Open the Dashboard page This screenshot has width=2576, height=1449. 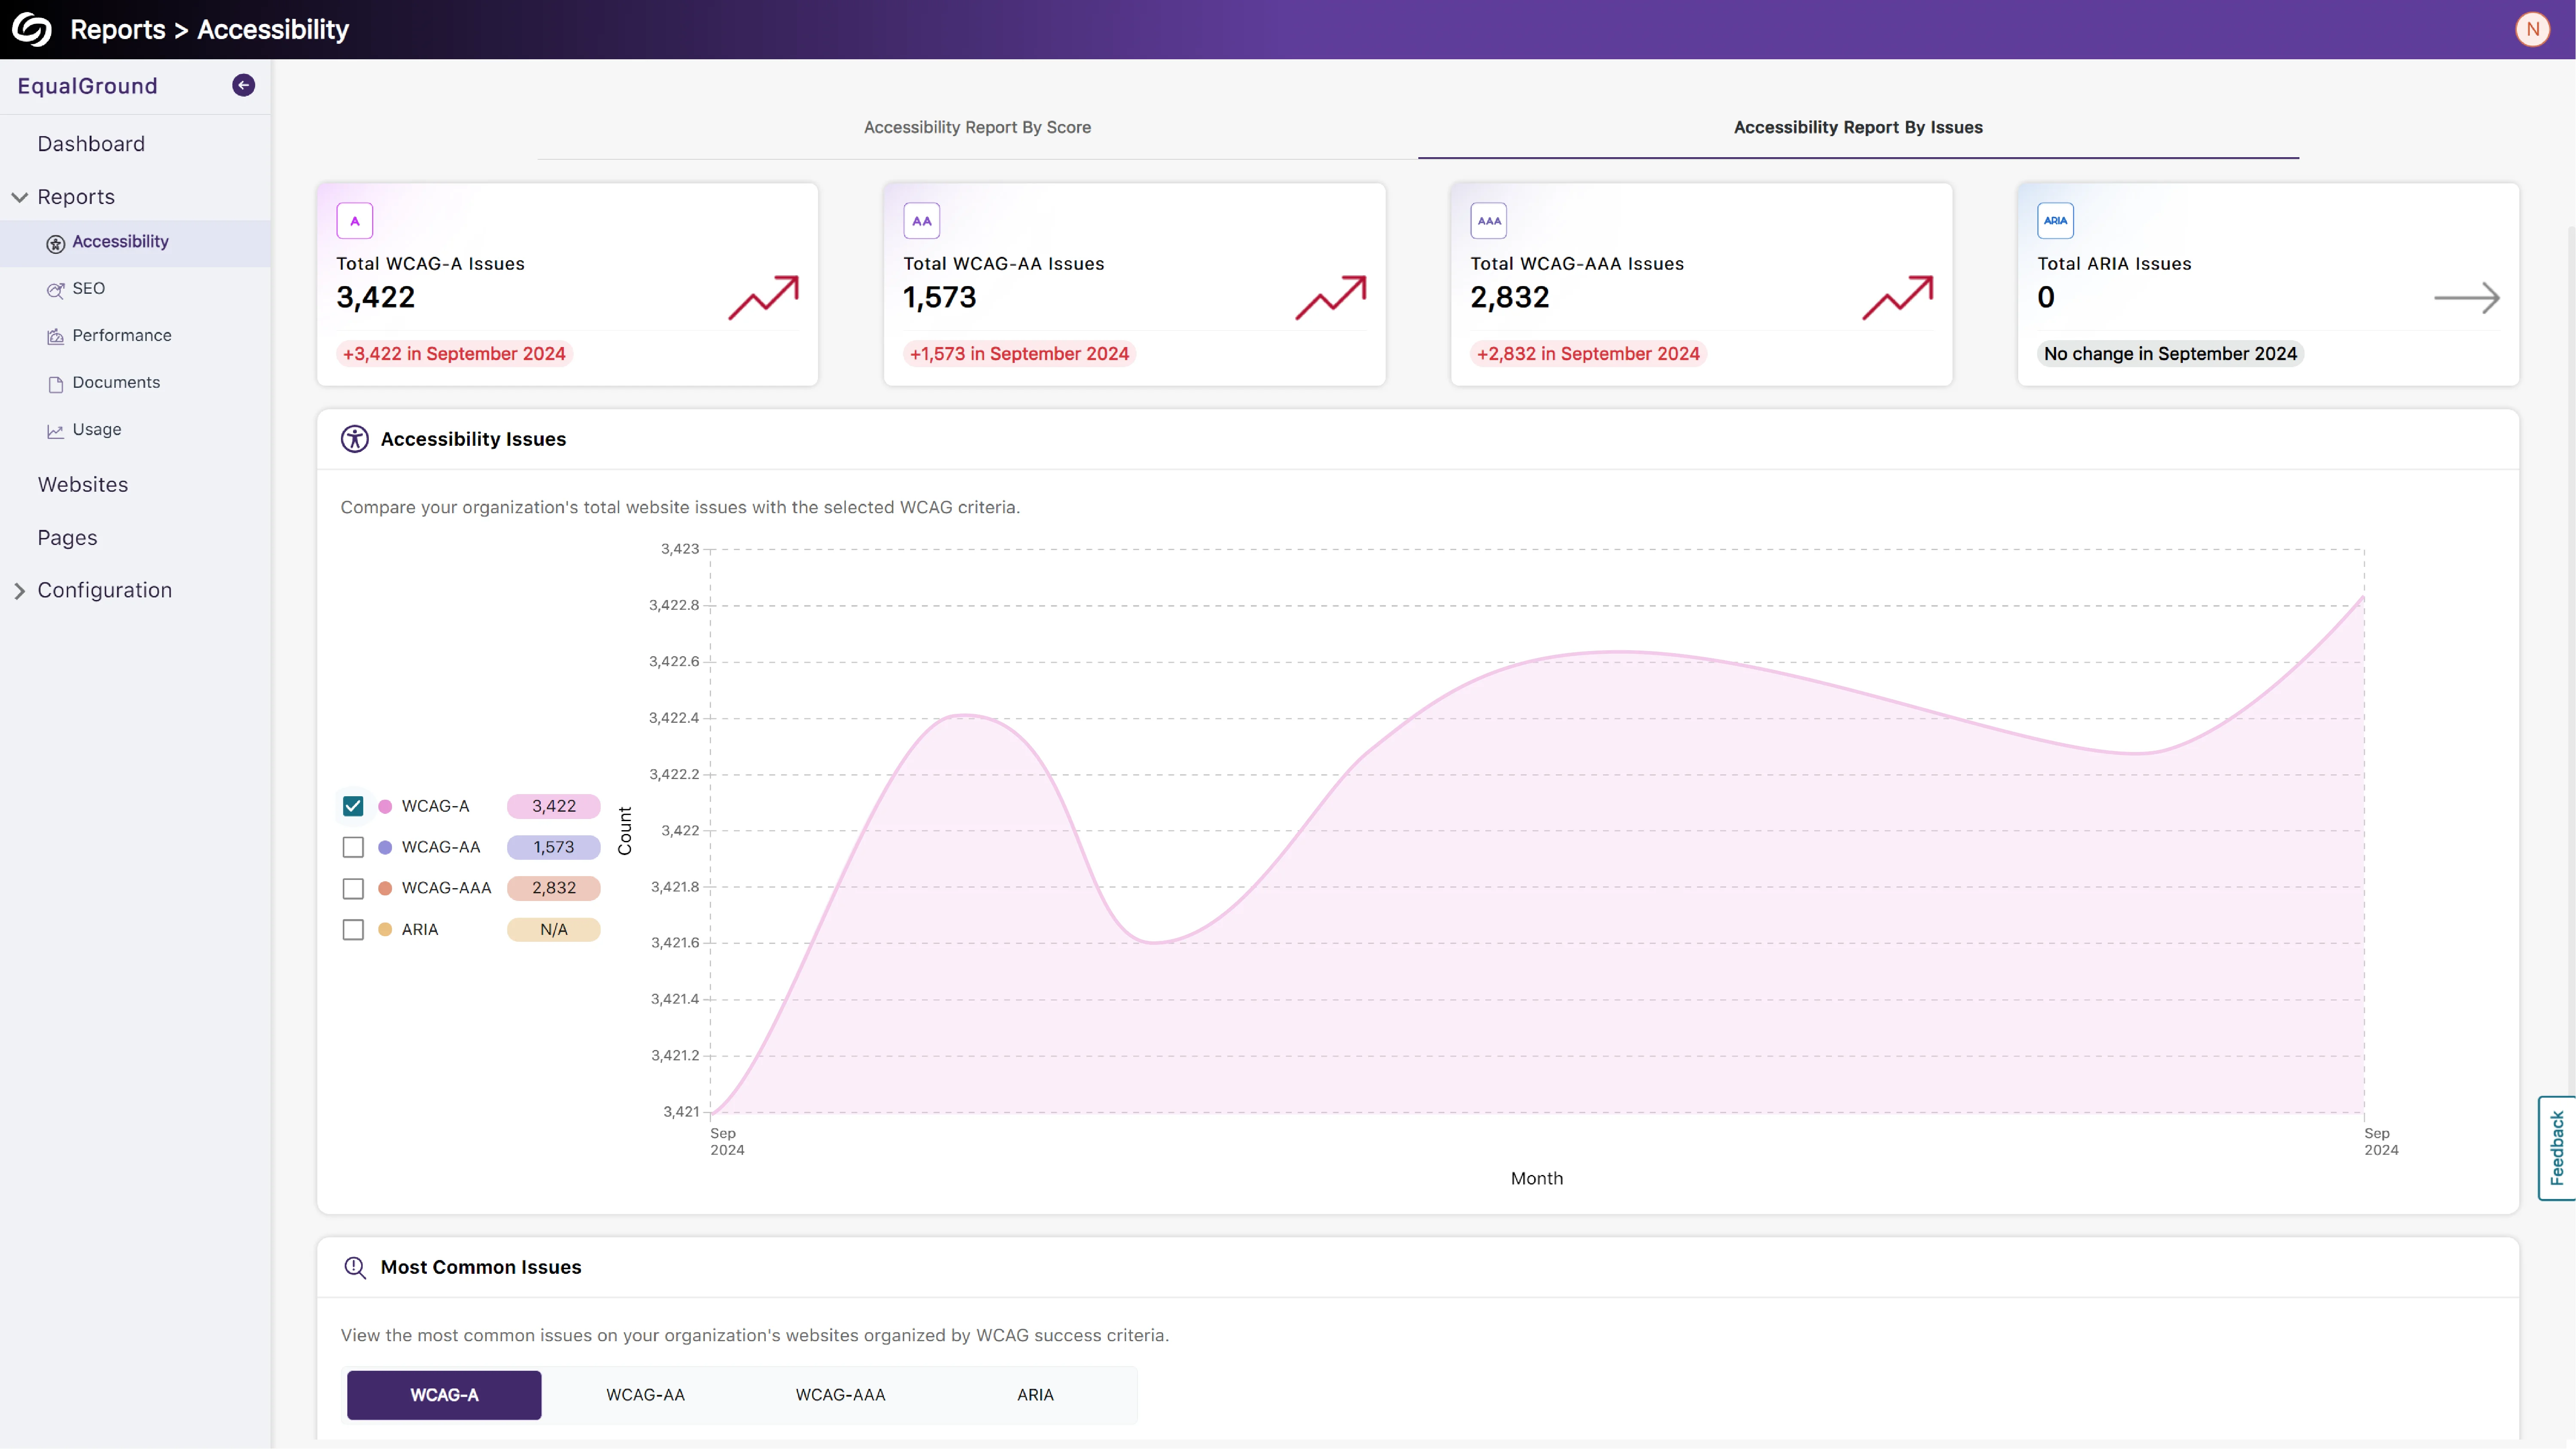coord(91,144)
